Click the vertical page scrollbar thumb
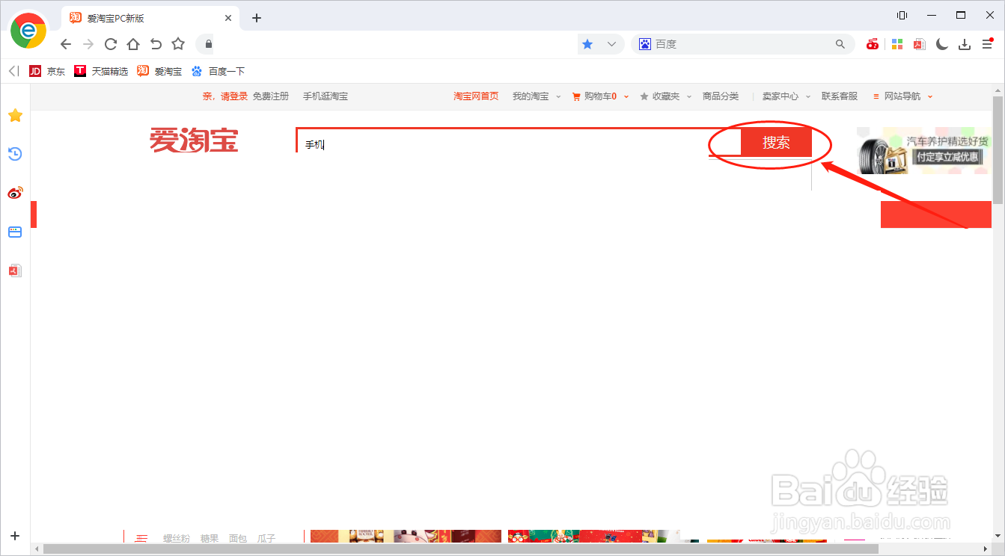1005x556 pixels. [x=998, y=149]
